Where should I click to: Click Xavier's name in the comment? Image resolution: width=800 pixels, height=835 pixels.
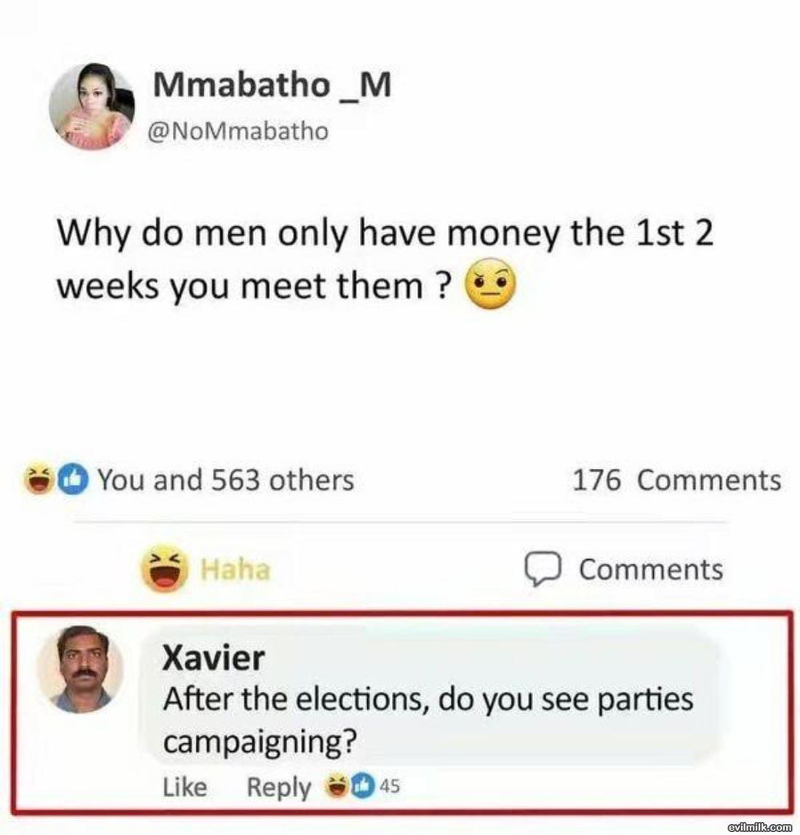tap(213, 657)
